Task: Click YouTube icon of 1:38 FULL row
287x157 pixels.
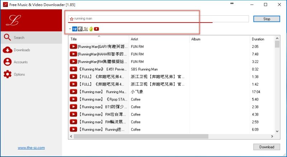Action: pyautogui.click(x=74, y=77)
